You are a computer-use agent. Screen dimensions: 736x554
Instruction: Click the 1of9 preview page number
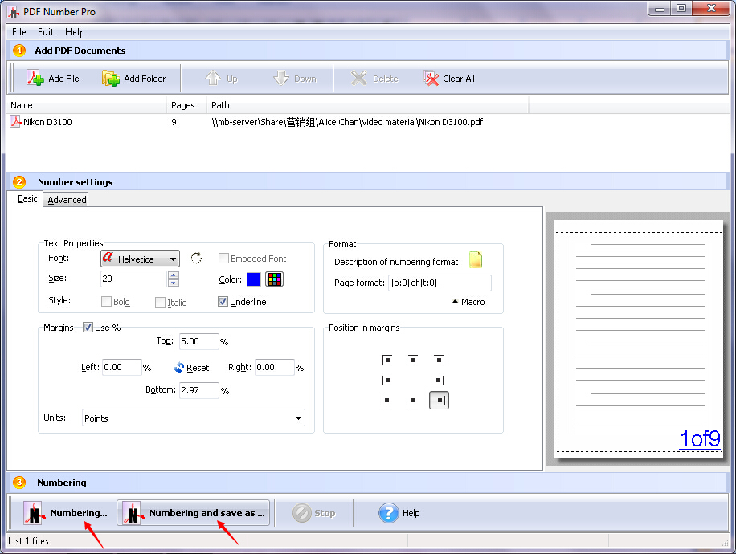[x=700, y=439]
